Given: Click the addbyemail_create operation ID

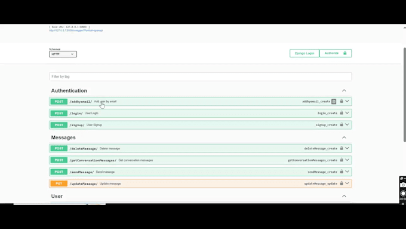Looking at the screenshot, I should tap(316, 102).
